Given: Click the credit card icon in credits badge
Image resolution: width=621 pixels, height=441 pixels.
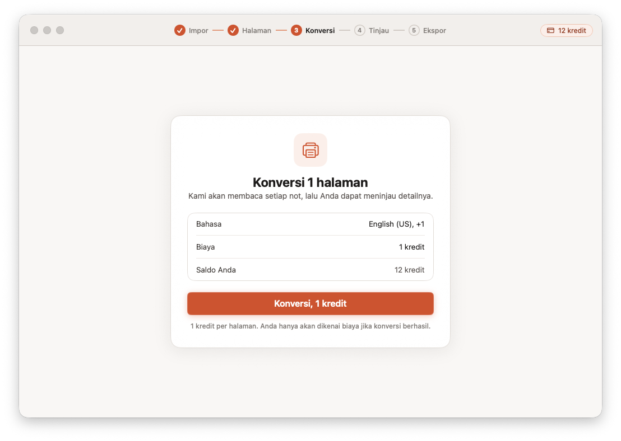Looking at the screenshot, I should 550,30.
